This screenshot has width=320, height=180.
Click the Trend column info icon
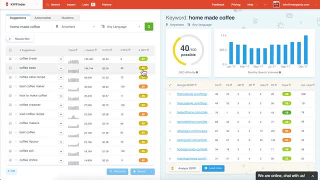[x=76, y=50]
